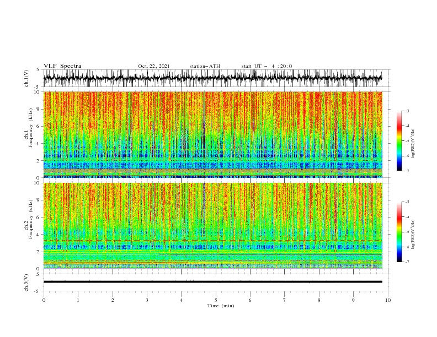
Task: Click the ch.2 PSD color scale bar
Action: point(399,232)
